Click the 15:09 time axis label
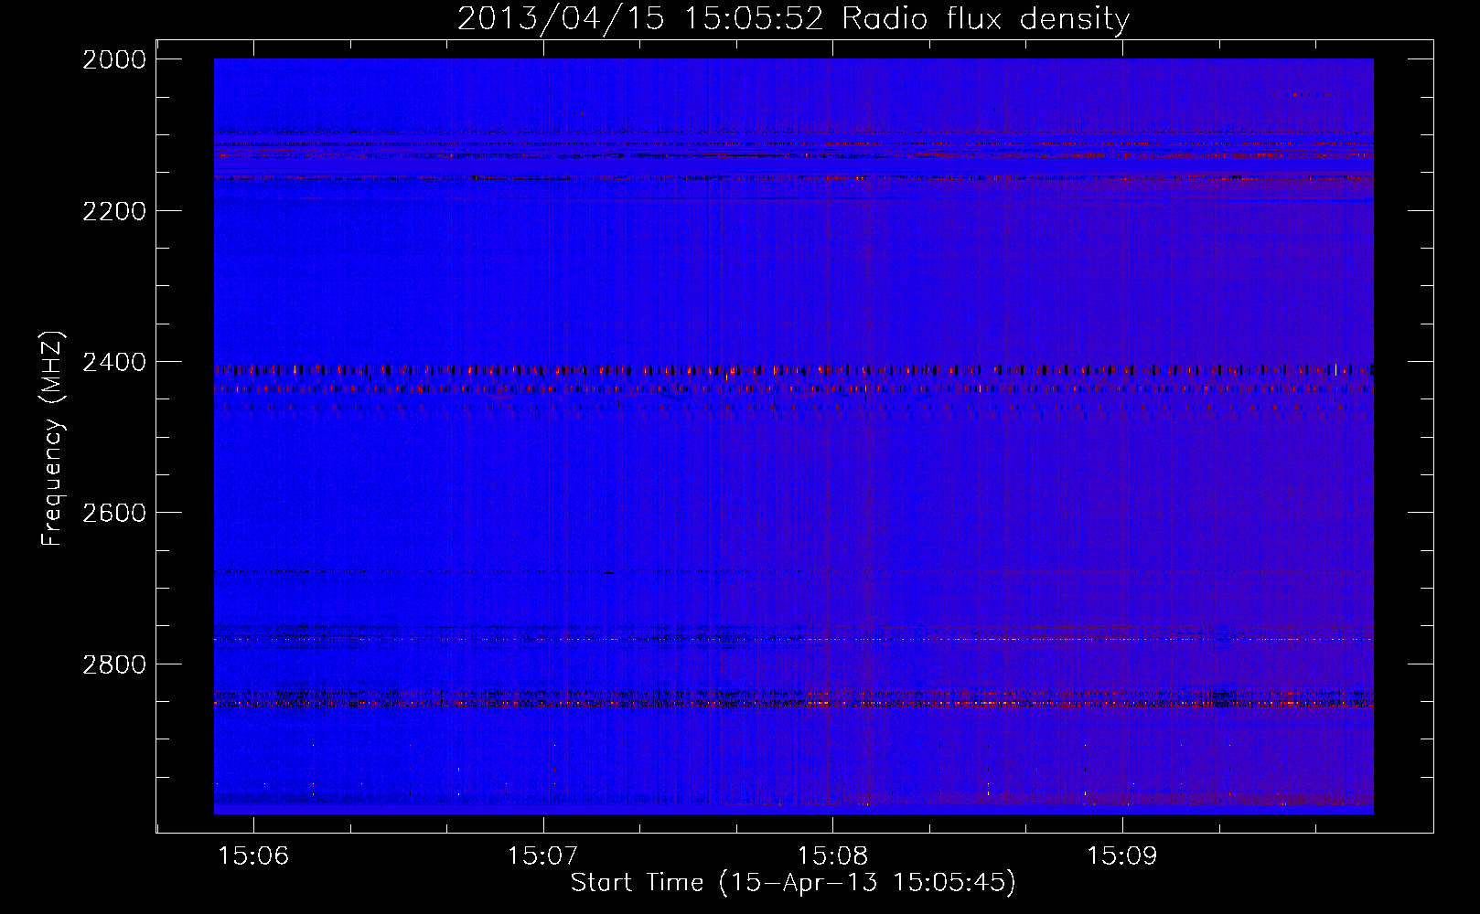The height and width of the screenshot is (914, 1480). [x=1121, y=856]
